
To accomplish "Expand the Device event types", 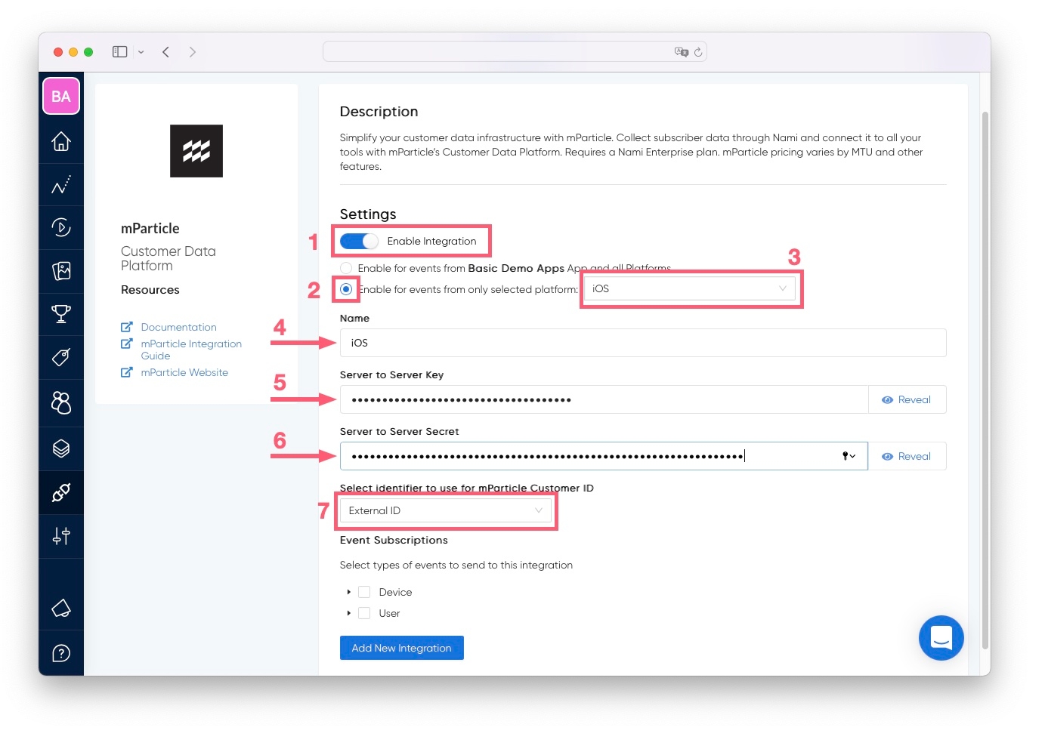I will [348, 592].
